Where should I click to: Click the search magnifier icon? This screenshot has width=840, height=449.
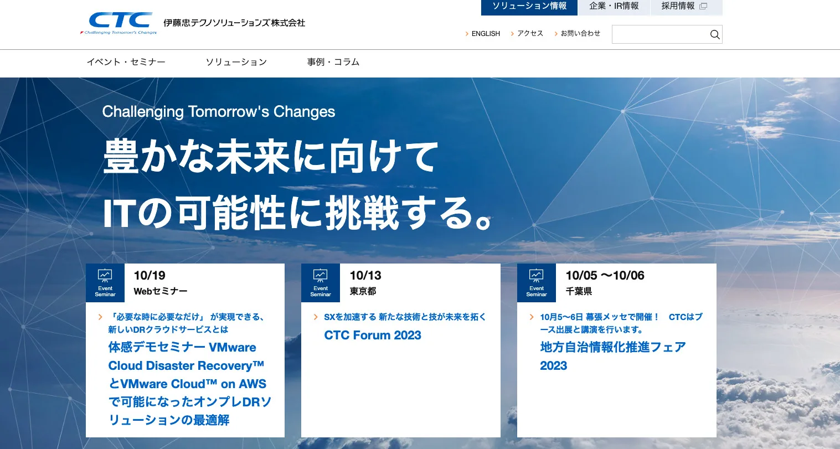[715, 35]
